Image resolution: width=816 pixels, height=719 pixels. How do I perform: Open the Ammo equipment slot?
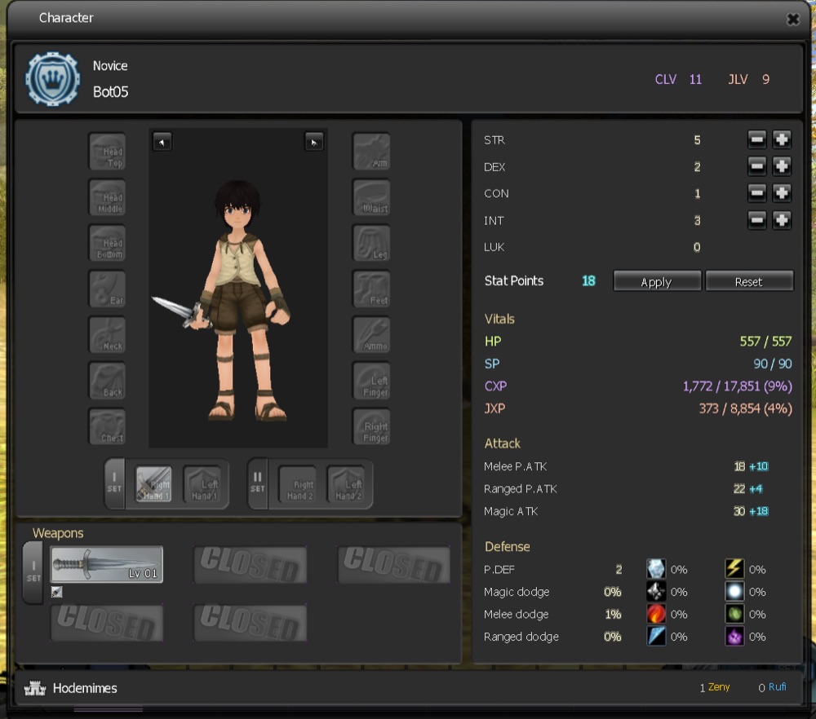371,335
